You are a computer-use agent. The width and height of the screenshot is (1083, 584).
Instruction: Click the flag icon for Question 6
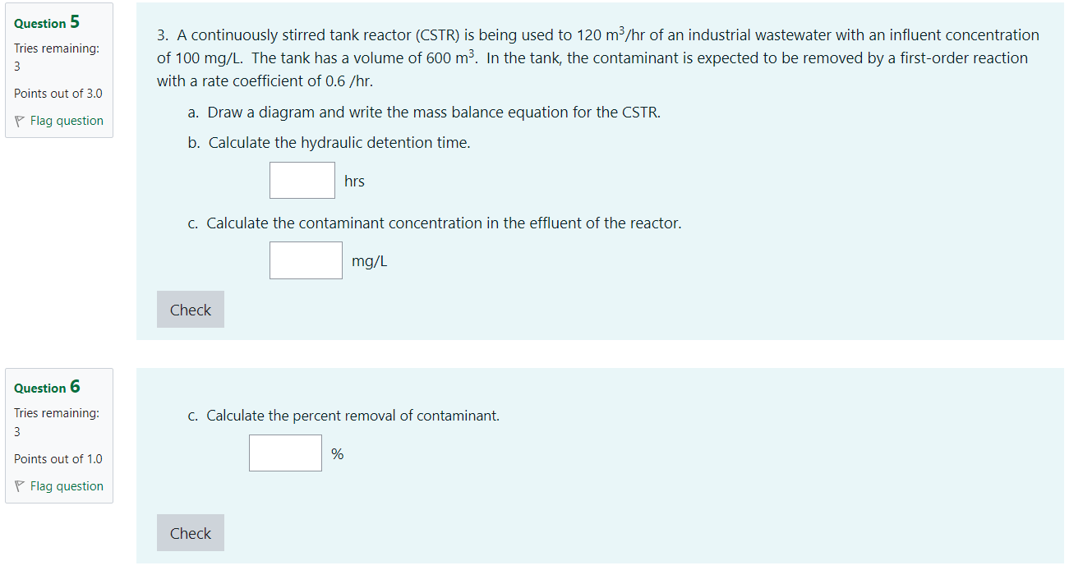(x=19, y=485)
